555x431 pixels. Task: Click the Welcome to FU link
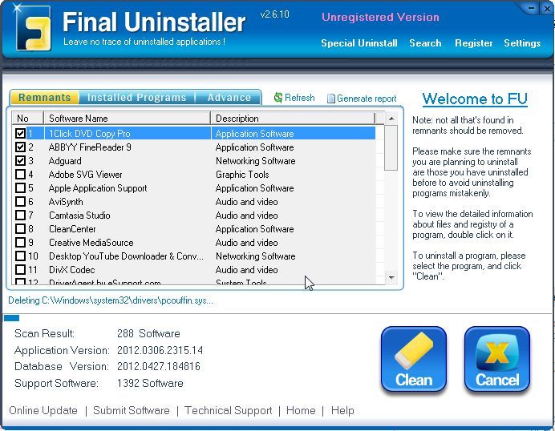(x=475, y=99)
